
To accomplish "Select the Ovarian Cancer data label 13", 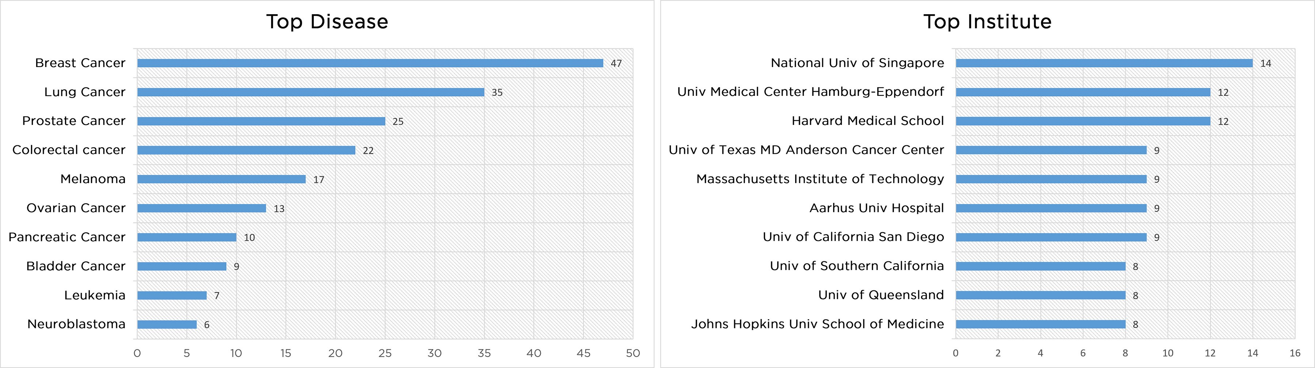I will [x=279, y=209].
